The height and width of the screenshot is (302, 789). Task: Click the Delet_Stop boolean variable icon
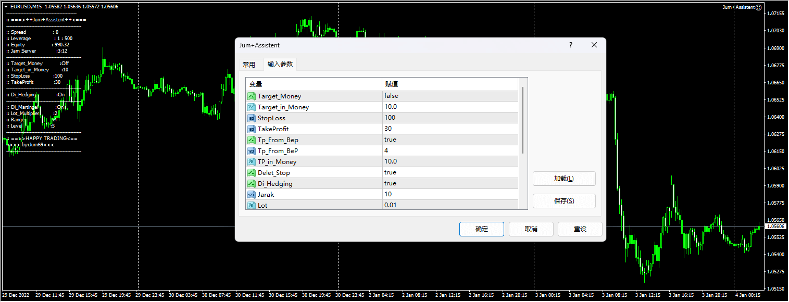[x=252, y=173]
